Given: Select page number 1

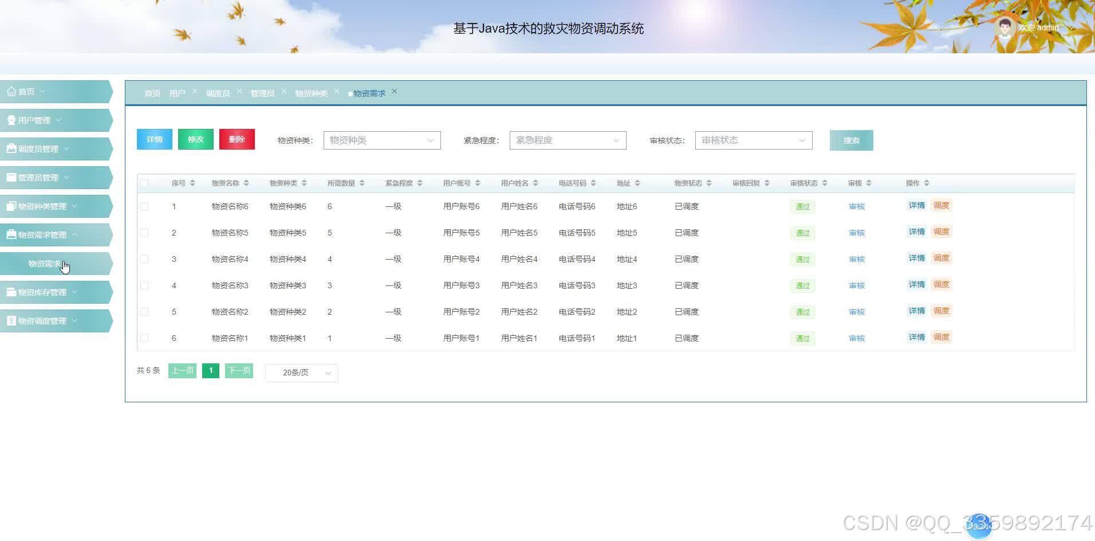Looking at the screenshot, I should [x=211, y=370].
